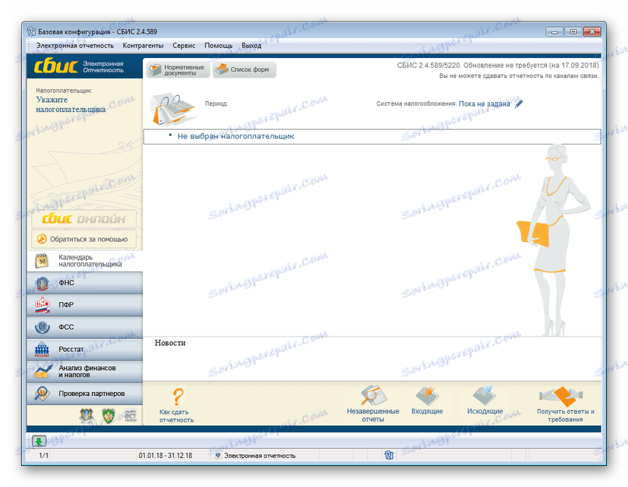628x487 pixels.
Task: Click the application icon in title bar
Action: coord(31,32)
